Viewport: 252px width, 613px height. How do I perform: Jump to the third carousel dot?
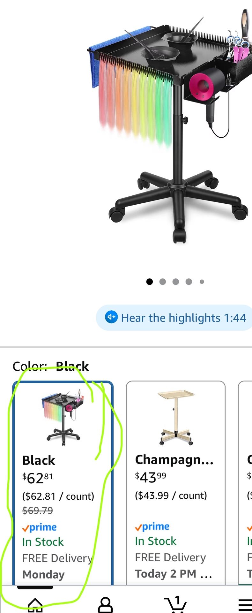pos(175,282)
